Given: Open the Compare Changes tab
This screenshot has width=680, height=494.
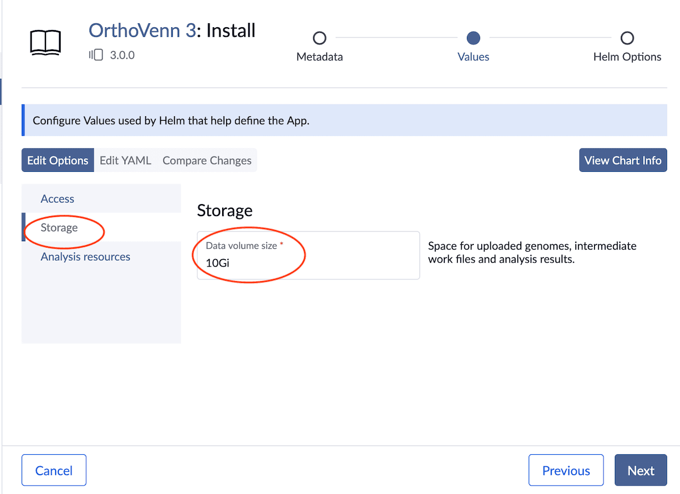Looking at the screenshot, I should pos(207,161).
